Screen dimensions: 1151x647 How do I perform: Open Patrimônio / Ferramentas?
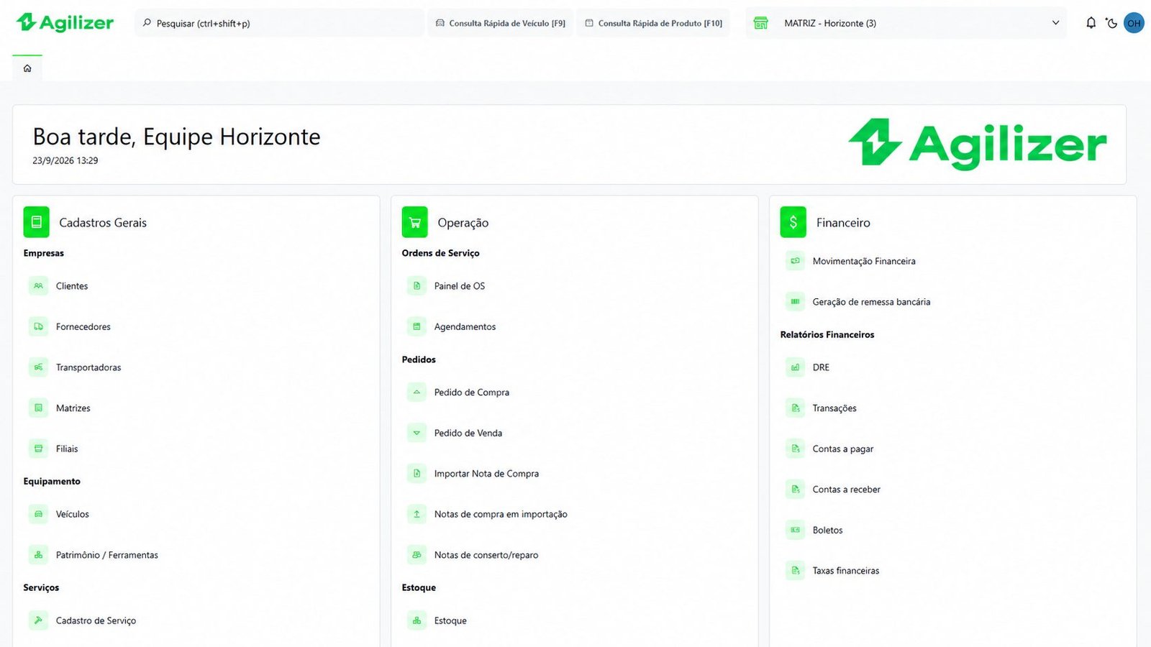point(107,555)
